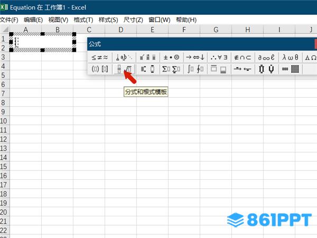This screenshot has width=317, height=238.
Task: Click the equation box's bottom-center resize handle
Action: tap(42, 50)
